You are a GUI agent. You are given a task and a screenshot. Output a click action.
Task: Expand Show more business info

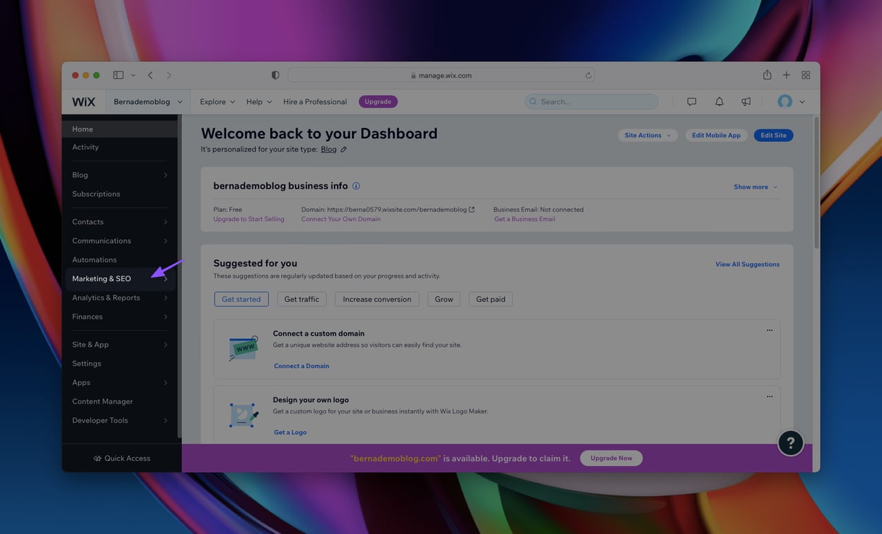pyautogui.click(x=755, y=187)
